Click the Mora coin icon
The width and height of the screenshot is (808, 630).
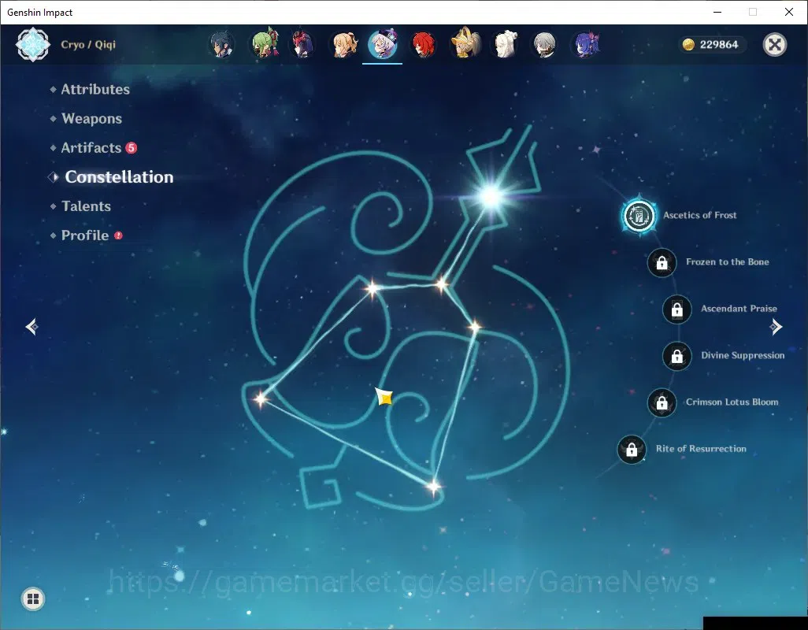pos(688,45)
